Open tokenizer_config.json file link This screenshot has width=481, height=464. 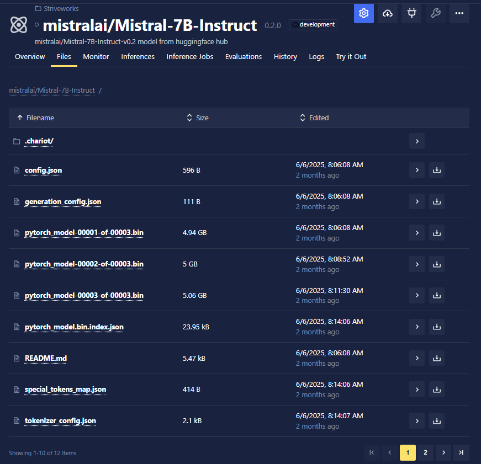coord(60,421)
